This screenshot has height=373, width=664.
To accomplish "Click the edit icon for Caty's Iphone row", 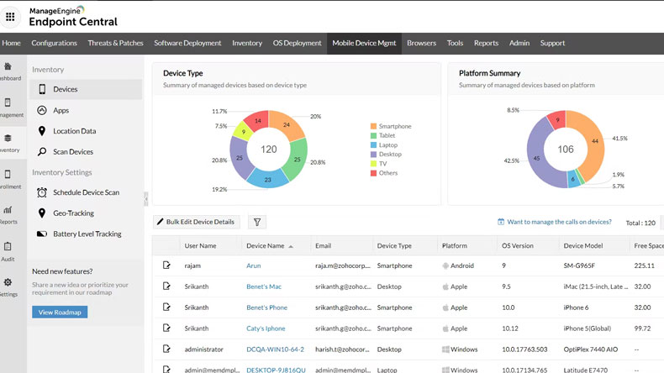I will click(166, 328).
